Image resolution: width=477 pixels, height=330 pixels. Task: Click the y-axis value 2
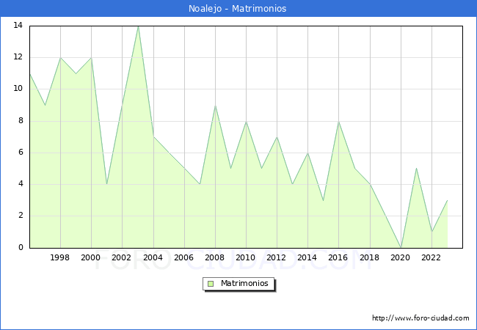[x=21, y=216]
